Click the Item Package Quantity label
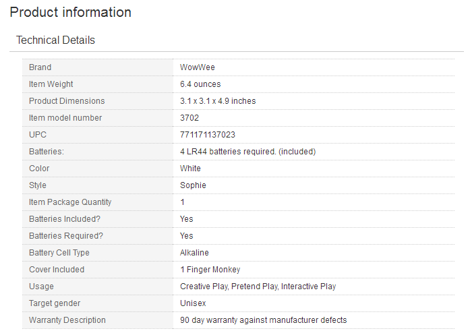This screenshot has width=470, height=331. coord(70,202)
